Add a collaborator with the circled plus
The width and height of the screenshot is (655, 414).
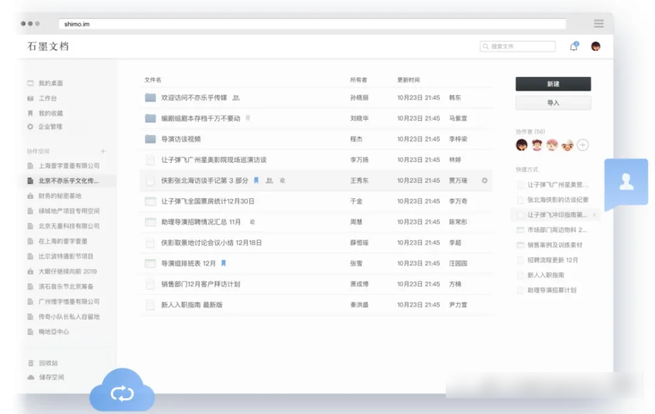(x=583, y=144)
